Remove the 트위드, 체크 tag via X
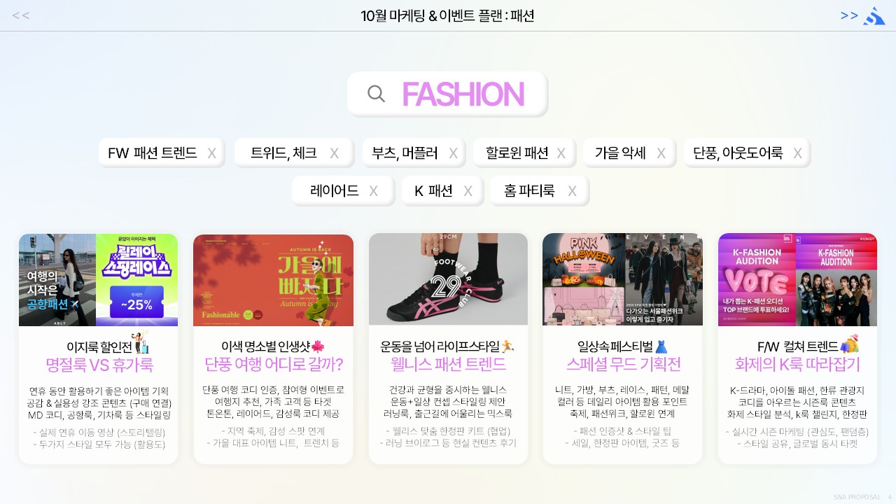Viewport: 896px width, 504px height. click(334, 153)
